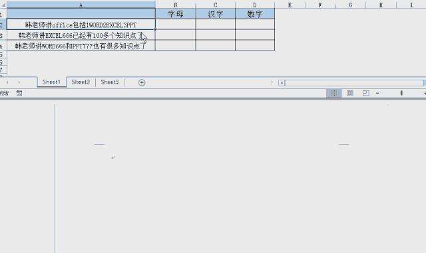Add a new sheet with plus icon

[142, 83]
